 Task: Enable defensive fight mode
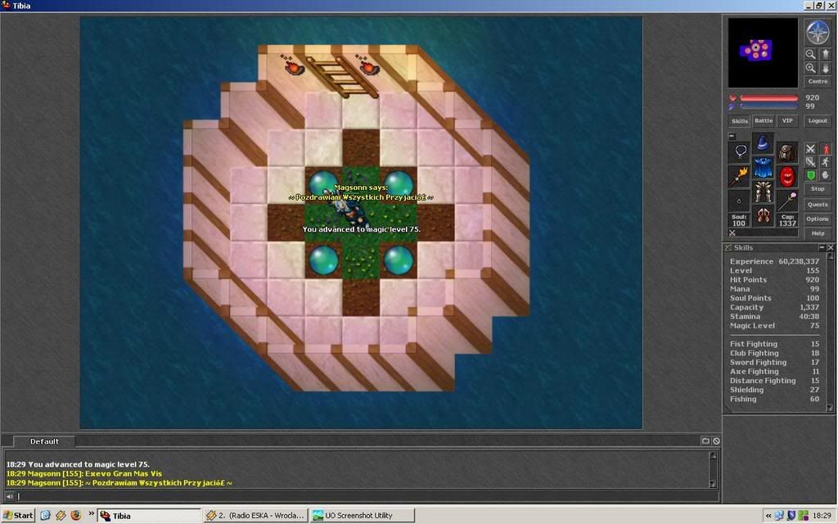811,175
